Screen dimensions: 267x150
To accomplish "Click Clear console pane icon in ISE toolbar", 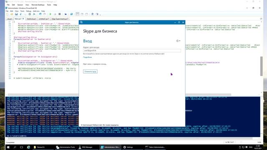I will click(x=34, y=14).
